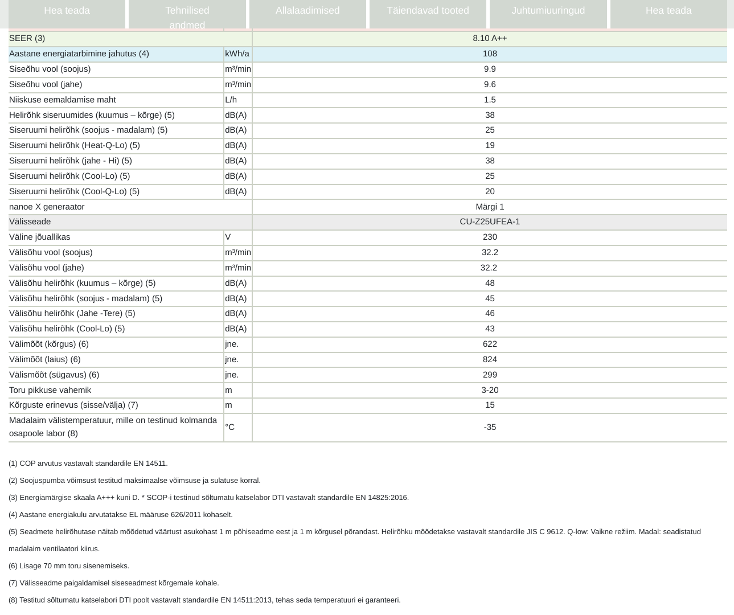Click the outdoor unit model CU-Z25UFEA-1
The width and height of the screenshot is (734, 615).
(x=489, y=222)
